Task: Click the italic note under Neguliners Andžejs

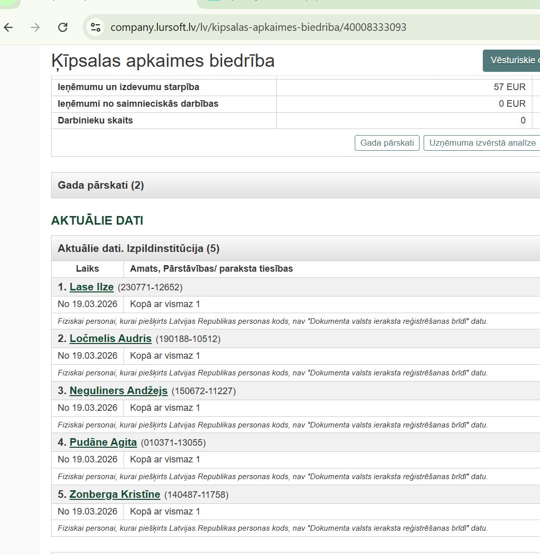Action: pyautogui.click(x=273, y=425)
